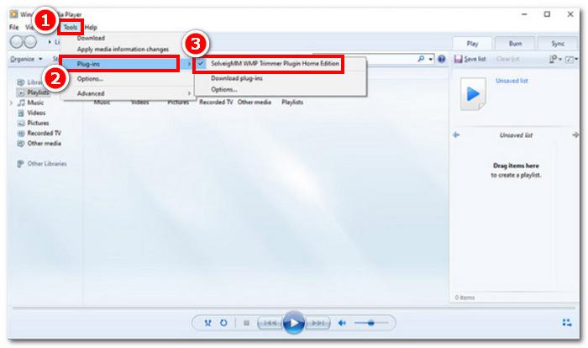Skip to the next track
Screen dimensions: 588x348
[318, 323]
